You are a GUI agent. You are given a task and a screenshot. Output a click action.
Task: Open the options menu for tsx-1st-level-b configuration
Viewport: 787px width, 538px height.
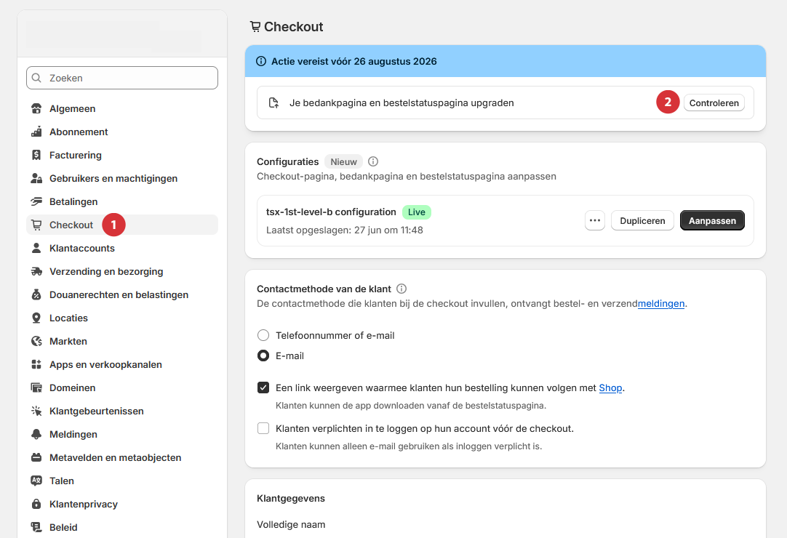pyautogui.click(x=594, y=220)
